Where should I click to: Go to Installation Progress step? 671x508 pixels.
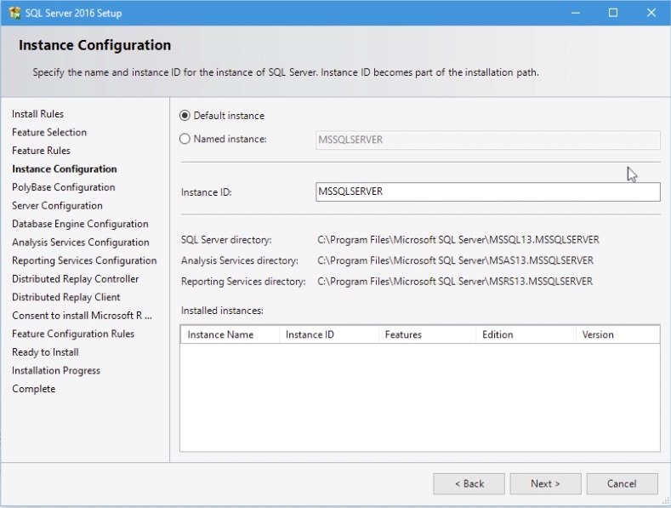coord(56,370)
